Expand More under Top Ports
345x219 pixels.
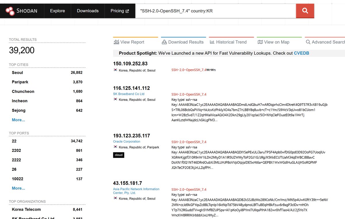click(x=18, y=188)
